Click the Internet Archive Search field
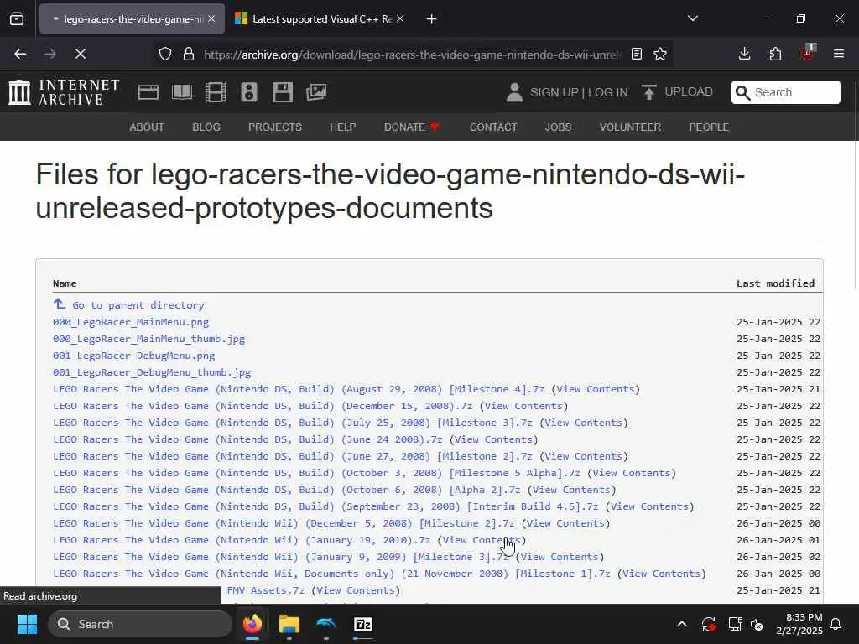This screenshot has width=859, height=644. (785, 92)
